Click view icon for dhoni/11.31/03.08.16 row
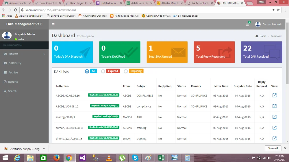 (x=274, y=138)
